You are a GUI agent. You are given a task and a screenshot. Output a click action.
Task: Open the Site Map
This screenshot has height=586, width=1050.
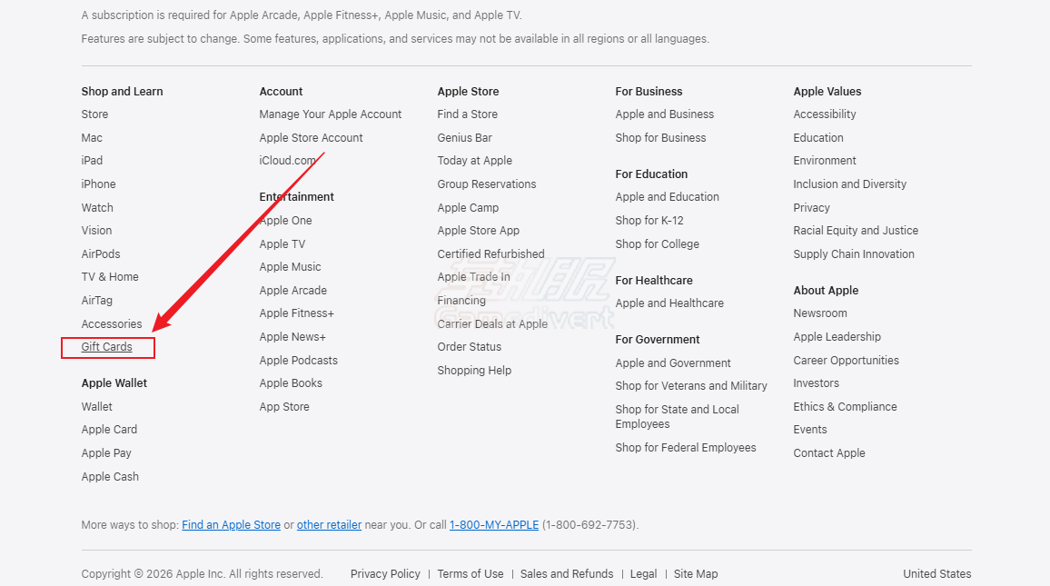pyautogui.click(x=695, y=573)
